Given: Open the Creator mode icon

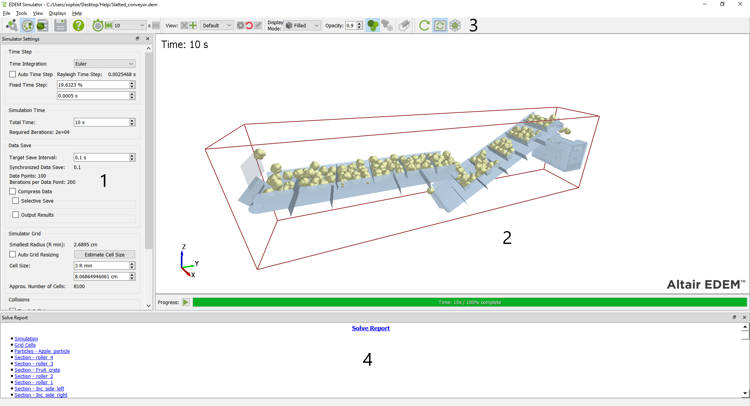Looking at the screenshot, I should [x=12, y=26].
